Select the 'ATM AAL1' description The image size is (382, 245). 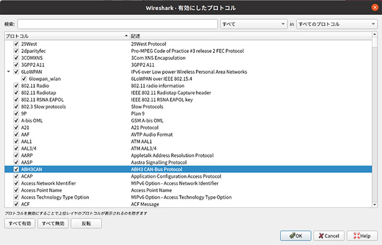(141, 141)
